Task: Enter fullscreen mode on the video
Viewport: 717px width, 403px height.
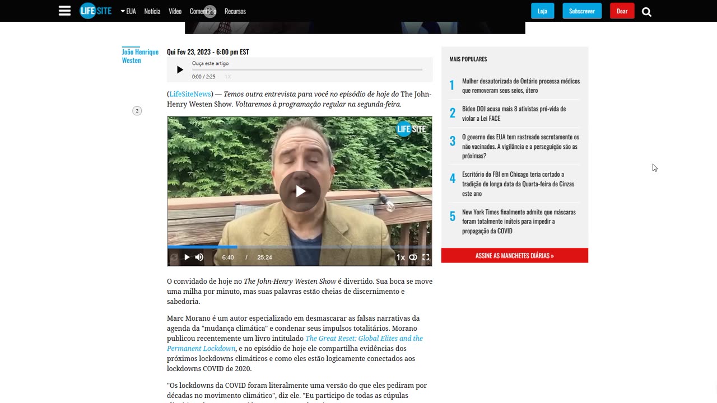Action: (426, 257)
